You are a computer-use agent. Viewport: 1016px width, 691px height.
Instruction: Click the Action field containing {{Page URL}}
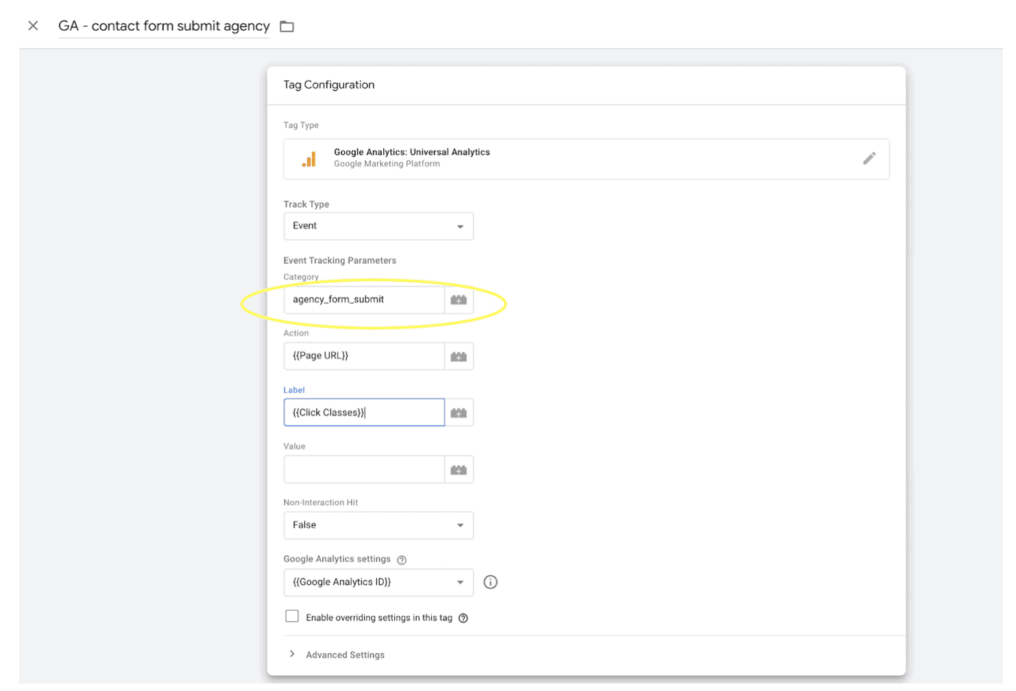coord(364,356)
